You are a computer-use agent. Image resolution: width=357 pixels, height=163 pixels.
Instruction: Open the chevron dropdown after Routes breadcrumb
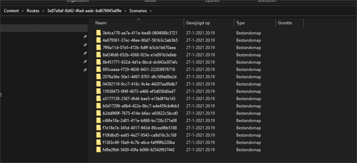click(43, 11)
